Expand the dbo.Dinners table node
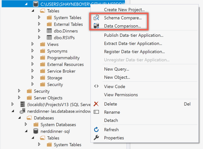Image resolution: width=203 pixels, height=149 pixels. [39, 31]
